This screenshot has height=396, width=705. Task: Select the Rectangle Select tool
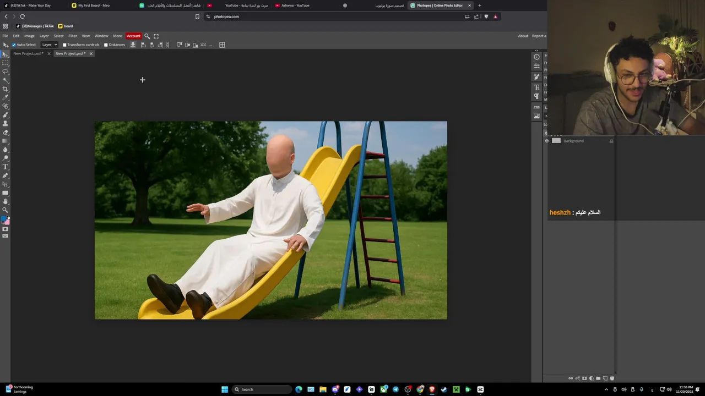[6, 63]
